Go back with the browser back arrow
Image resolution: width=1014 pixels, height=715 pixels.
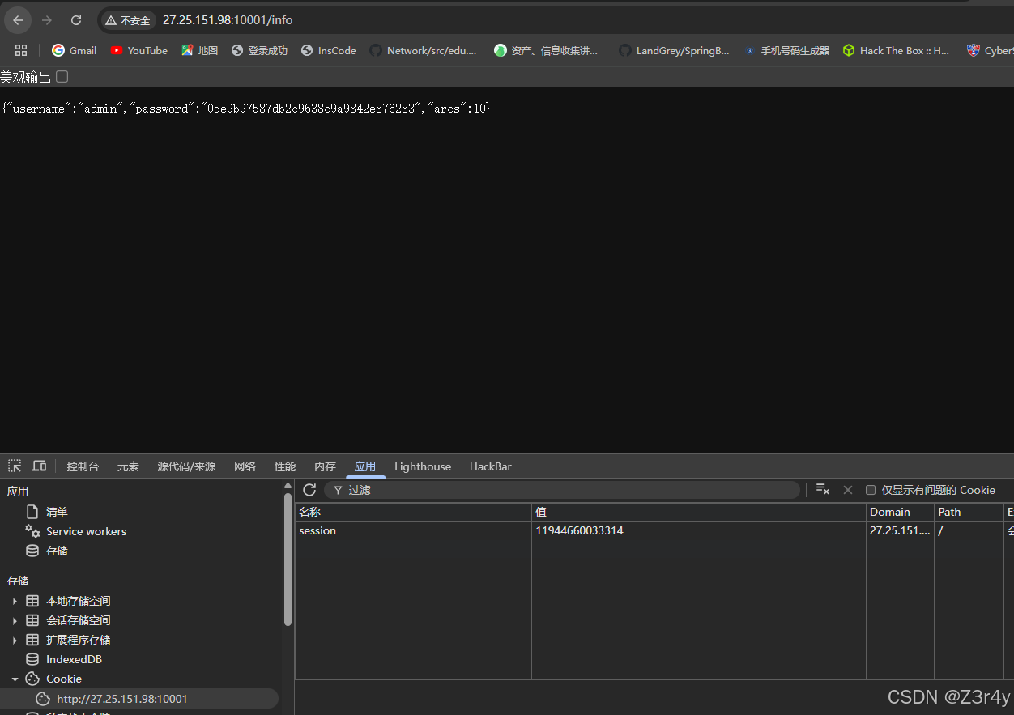[18, 20]
